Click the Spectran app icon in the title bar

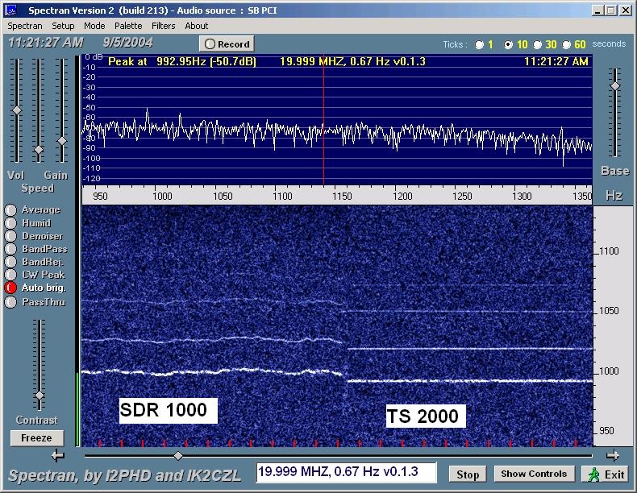coord(11,10)
